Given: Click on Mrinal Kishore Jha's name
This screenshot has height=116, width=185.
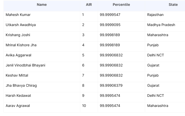Looking at the screenshot, I should click(x=21, y=45).
